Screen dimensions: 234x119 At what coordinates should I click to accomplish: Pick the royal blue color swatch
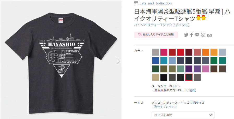155,61
